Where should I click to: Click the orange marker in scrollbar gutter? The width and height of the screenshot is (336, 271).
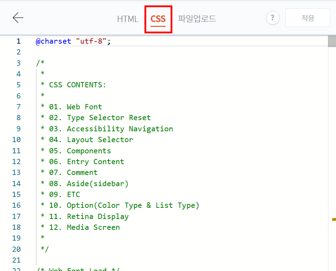(334, 219)
